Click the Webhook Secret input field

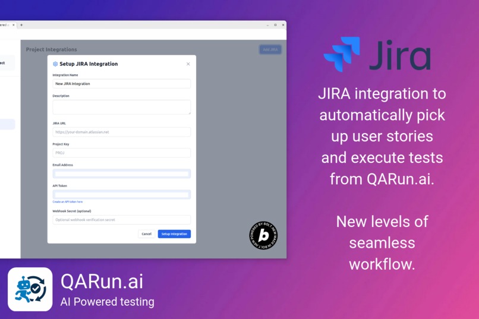(x=122, y=220)
